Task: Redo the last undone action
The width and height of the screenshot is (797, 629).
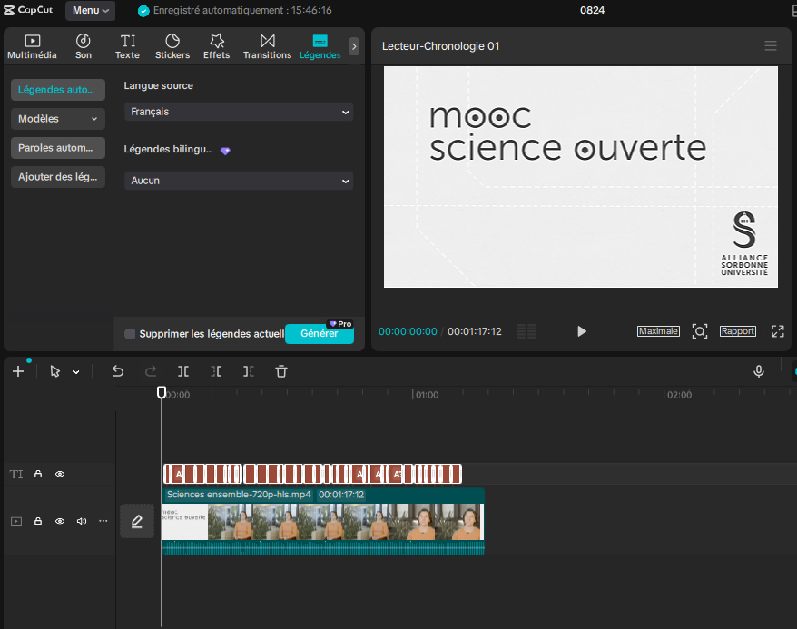Action: 151,371
